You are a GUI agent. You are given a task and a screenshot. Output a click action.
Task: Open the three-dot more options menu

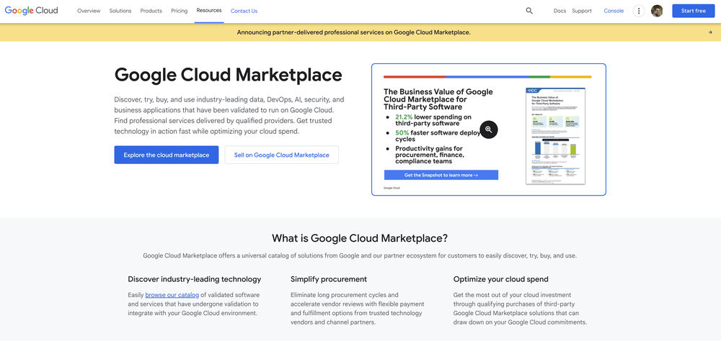pos(639,11)
